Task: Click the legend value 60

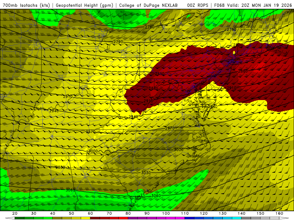Action: tap(90, 213)
